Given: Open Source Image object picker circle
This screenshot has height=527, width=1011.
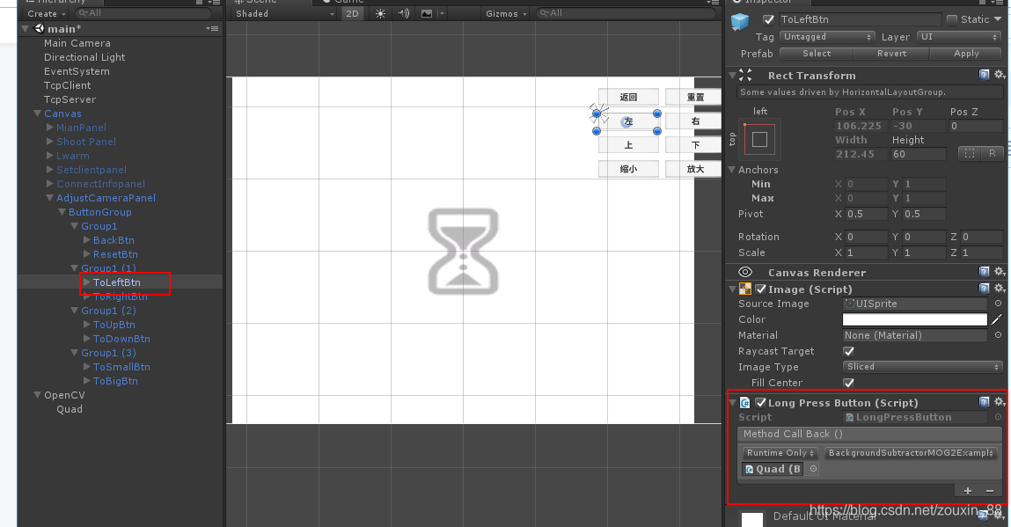Looking at the screenshot, I should 998,304.
